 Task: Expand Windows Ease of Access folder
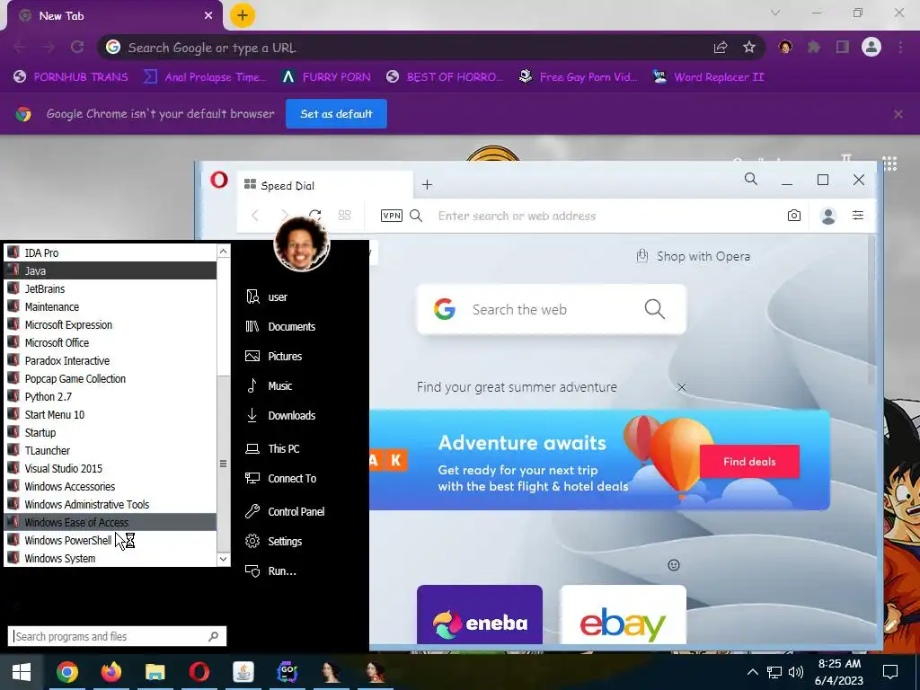pyautogui.click(x=111, y=522)
